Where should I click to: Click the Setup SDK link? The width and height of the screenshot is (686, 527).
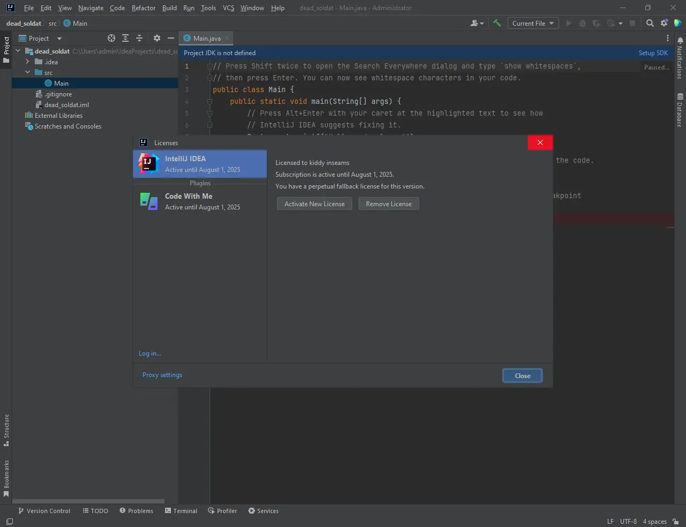(x=653, y=53)
